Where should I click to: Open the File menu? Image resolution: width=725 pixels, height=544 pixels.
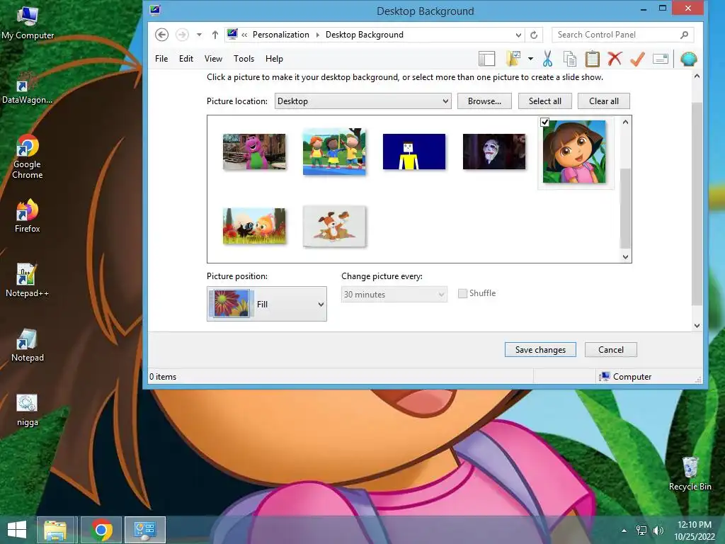(x=161, y=59)
